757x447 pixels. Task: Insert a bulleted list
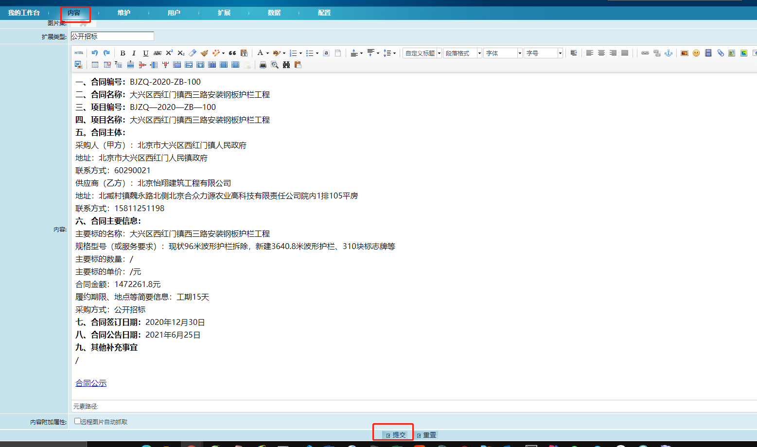tap(310, 53)
